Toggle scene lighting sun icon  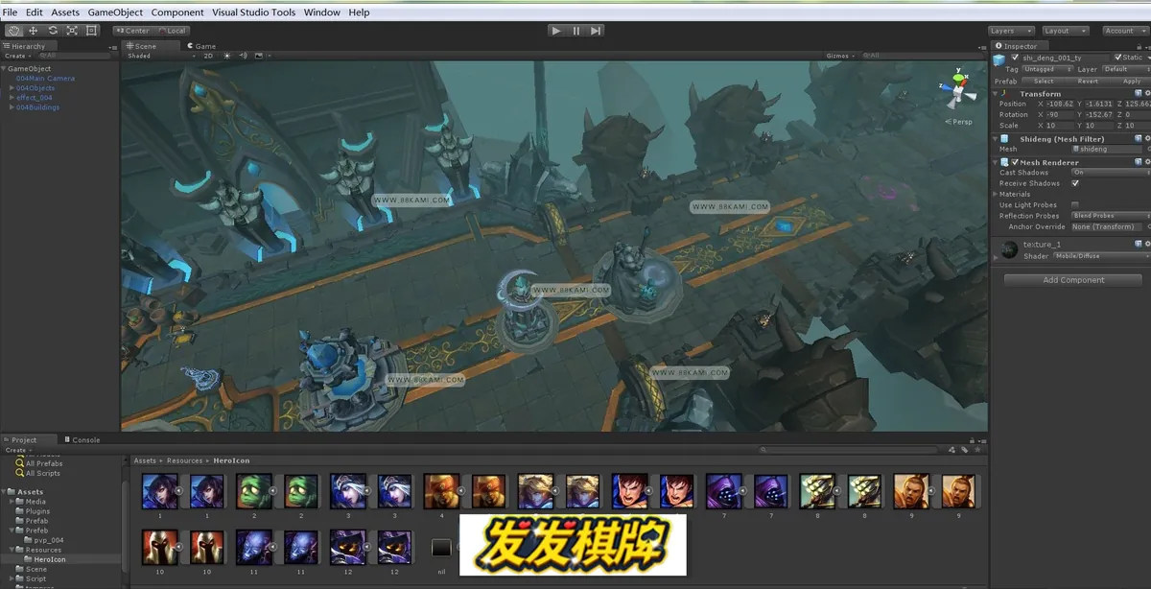227,56
